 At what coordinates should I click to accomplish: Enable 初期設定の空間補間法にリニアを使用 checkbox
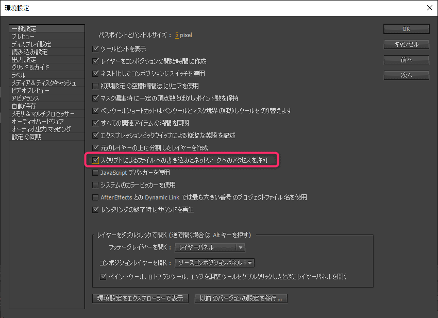95,86
